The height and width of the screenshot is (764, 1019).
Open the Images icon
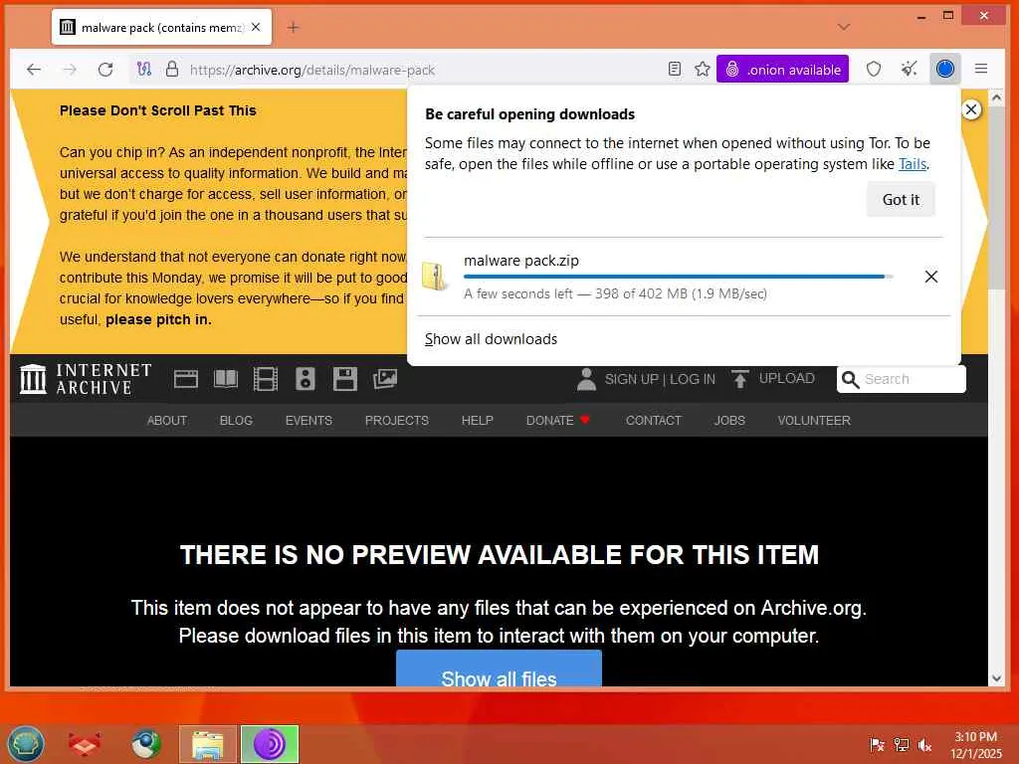385,379
